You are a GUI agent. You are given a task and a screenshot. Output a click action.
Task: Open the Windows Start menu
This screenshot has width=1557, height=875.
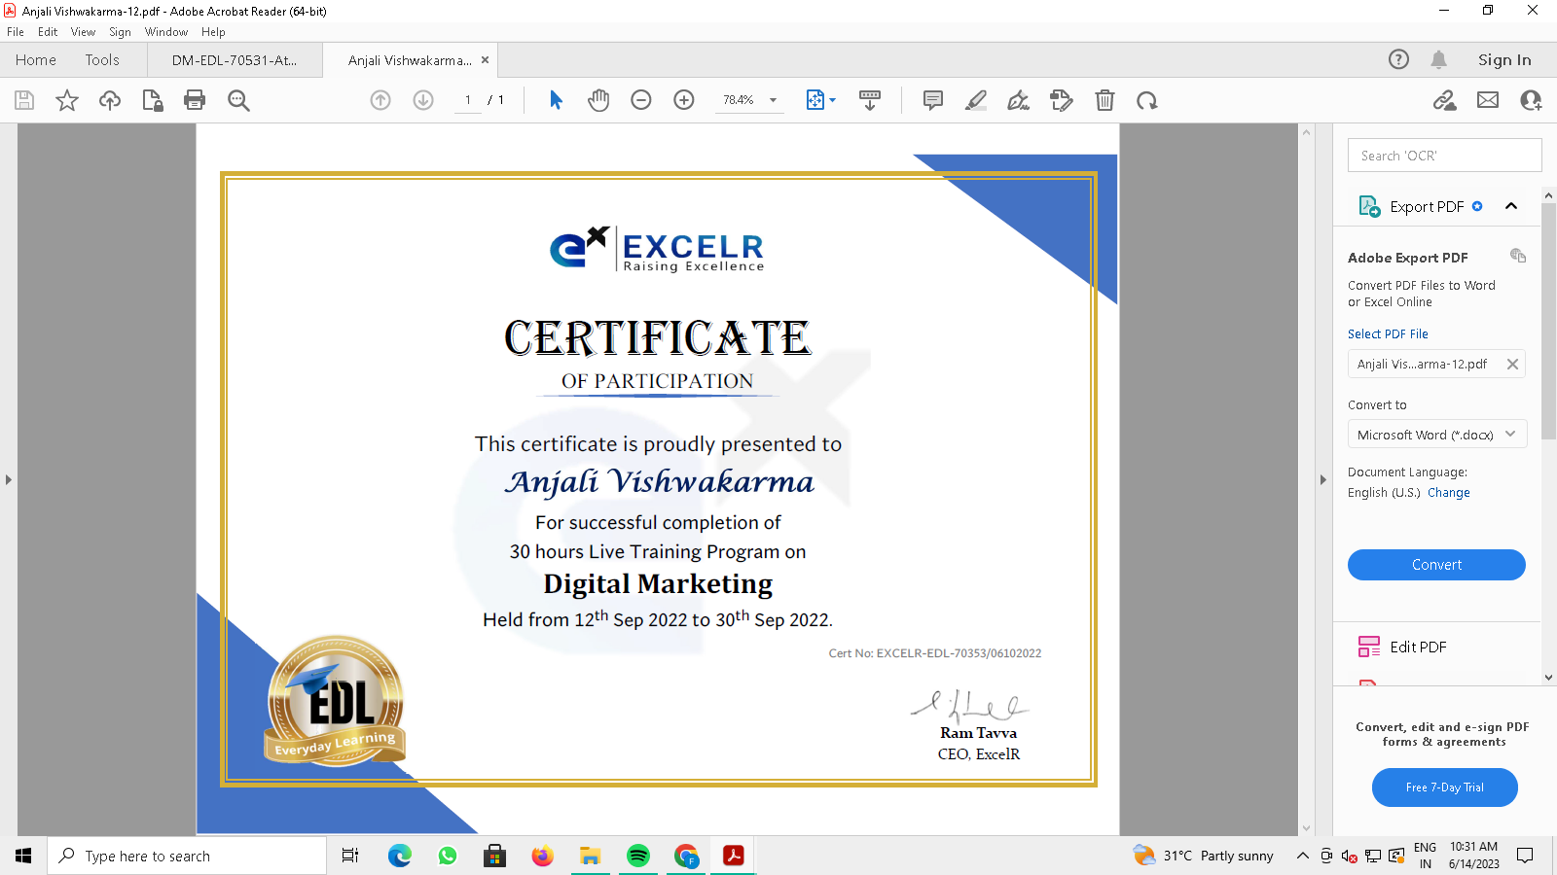[x=23, y=856]
